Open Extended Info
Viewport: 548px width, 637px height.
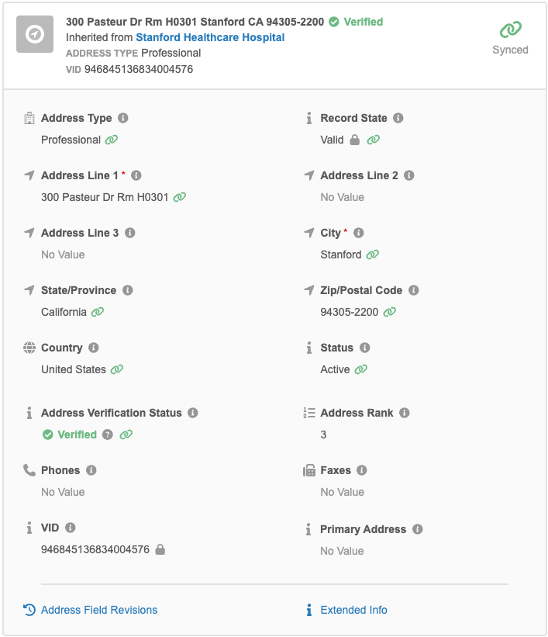click(x=353, y=610)
